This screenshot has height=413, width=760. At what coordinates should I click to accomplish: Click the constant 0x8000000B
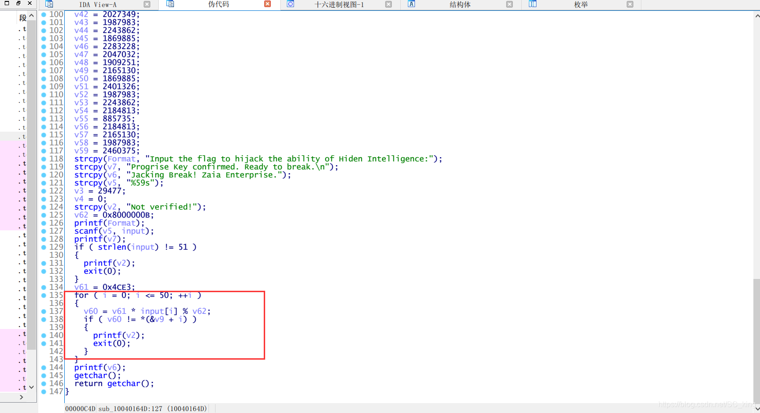coord(126,215)
